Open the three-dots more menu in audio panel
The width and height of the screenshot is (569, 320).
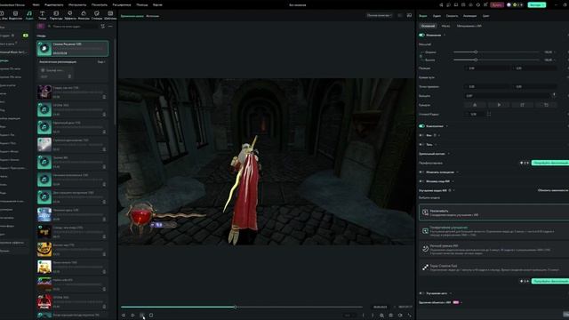pos(110,26)
